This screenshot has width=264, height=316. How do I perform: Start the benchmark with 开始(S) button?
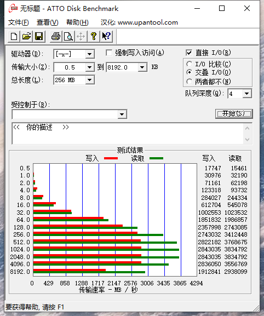click(234, 114)
